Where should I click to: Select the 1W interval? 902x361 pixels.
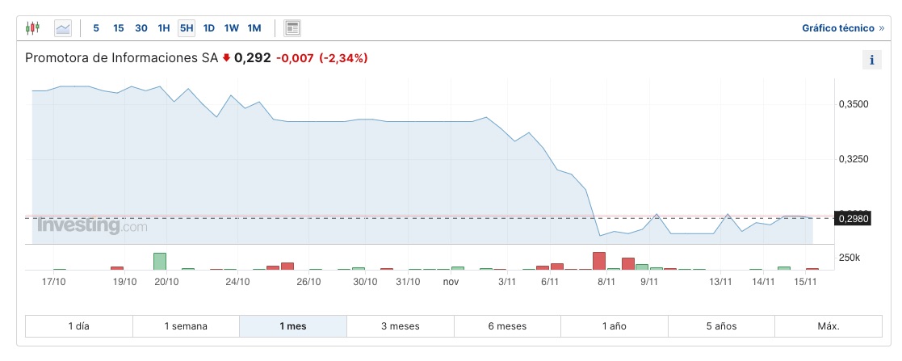(x=232, y=28)
